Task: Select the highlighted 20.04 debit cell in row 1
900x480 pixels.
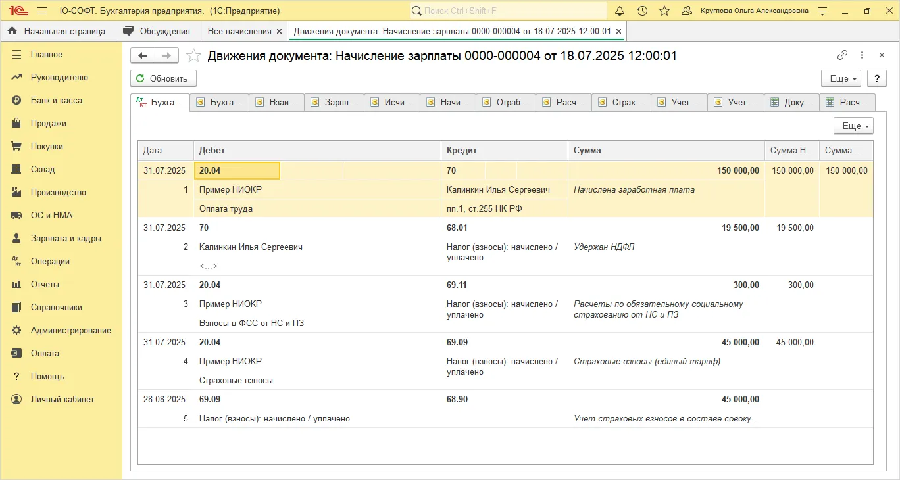Action: point(237,170)
